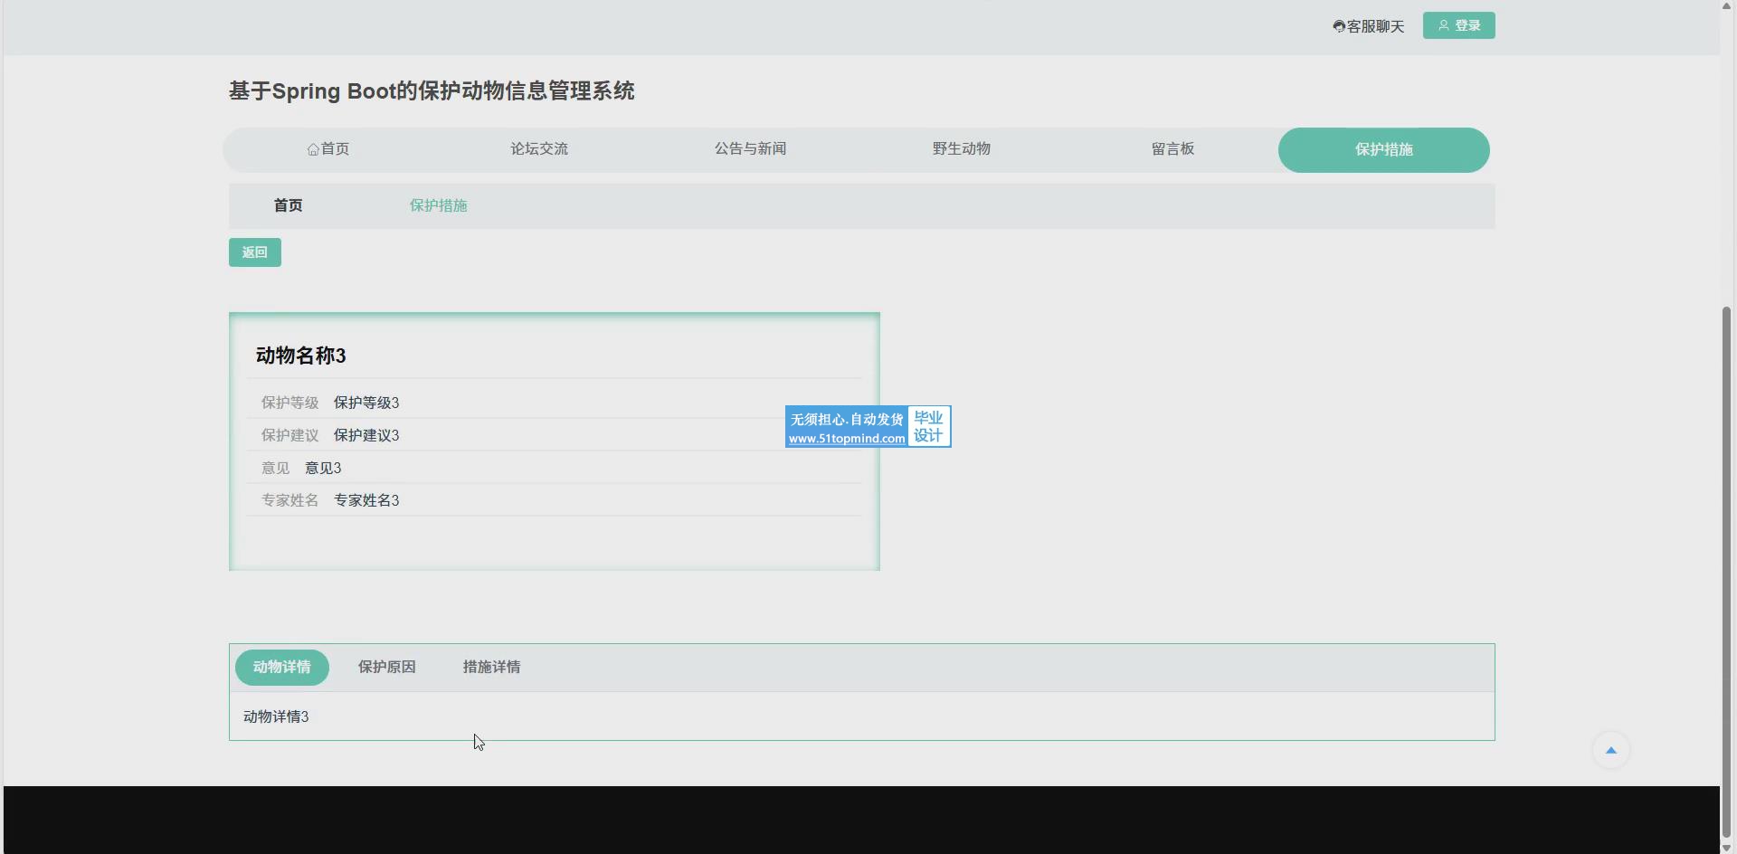
Task: Click the 保护动物信息管理系统 site title
Action: (x=432, y=91)
